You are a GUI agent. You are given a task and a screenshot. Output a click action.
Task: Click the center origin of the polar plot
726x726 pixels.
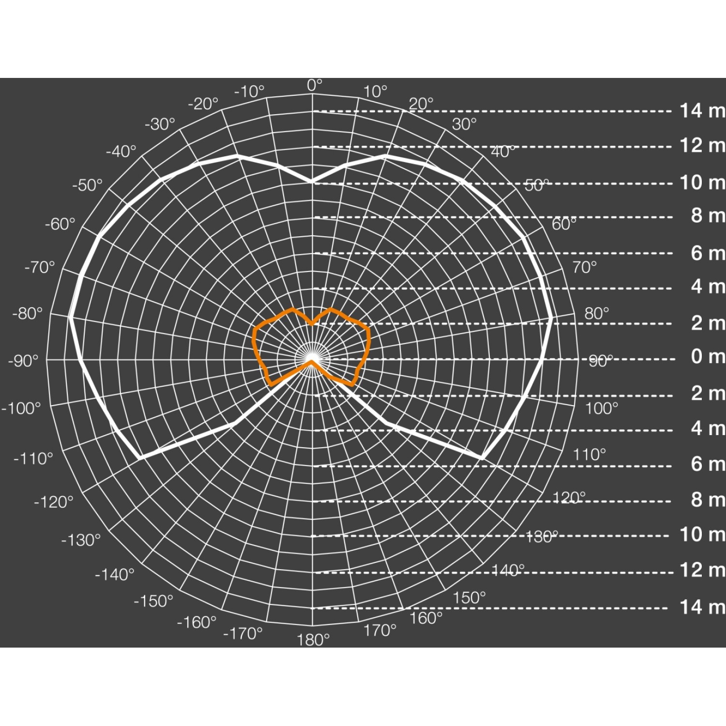pos(312,360)
